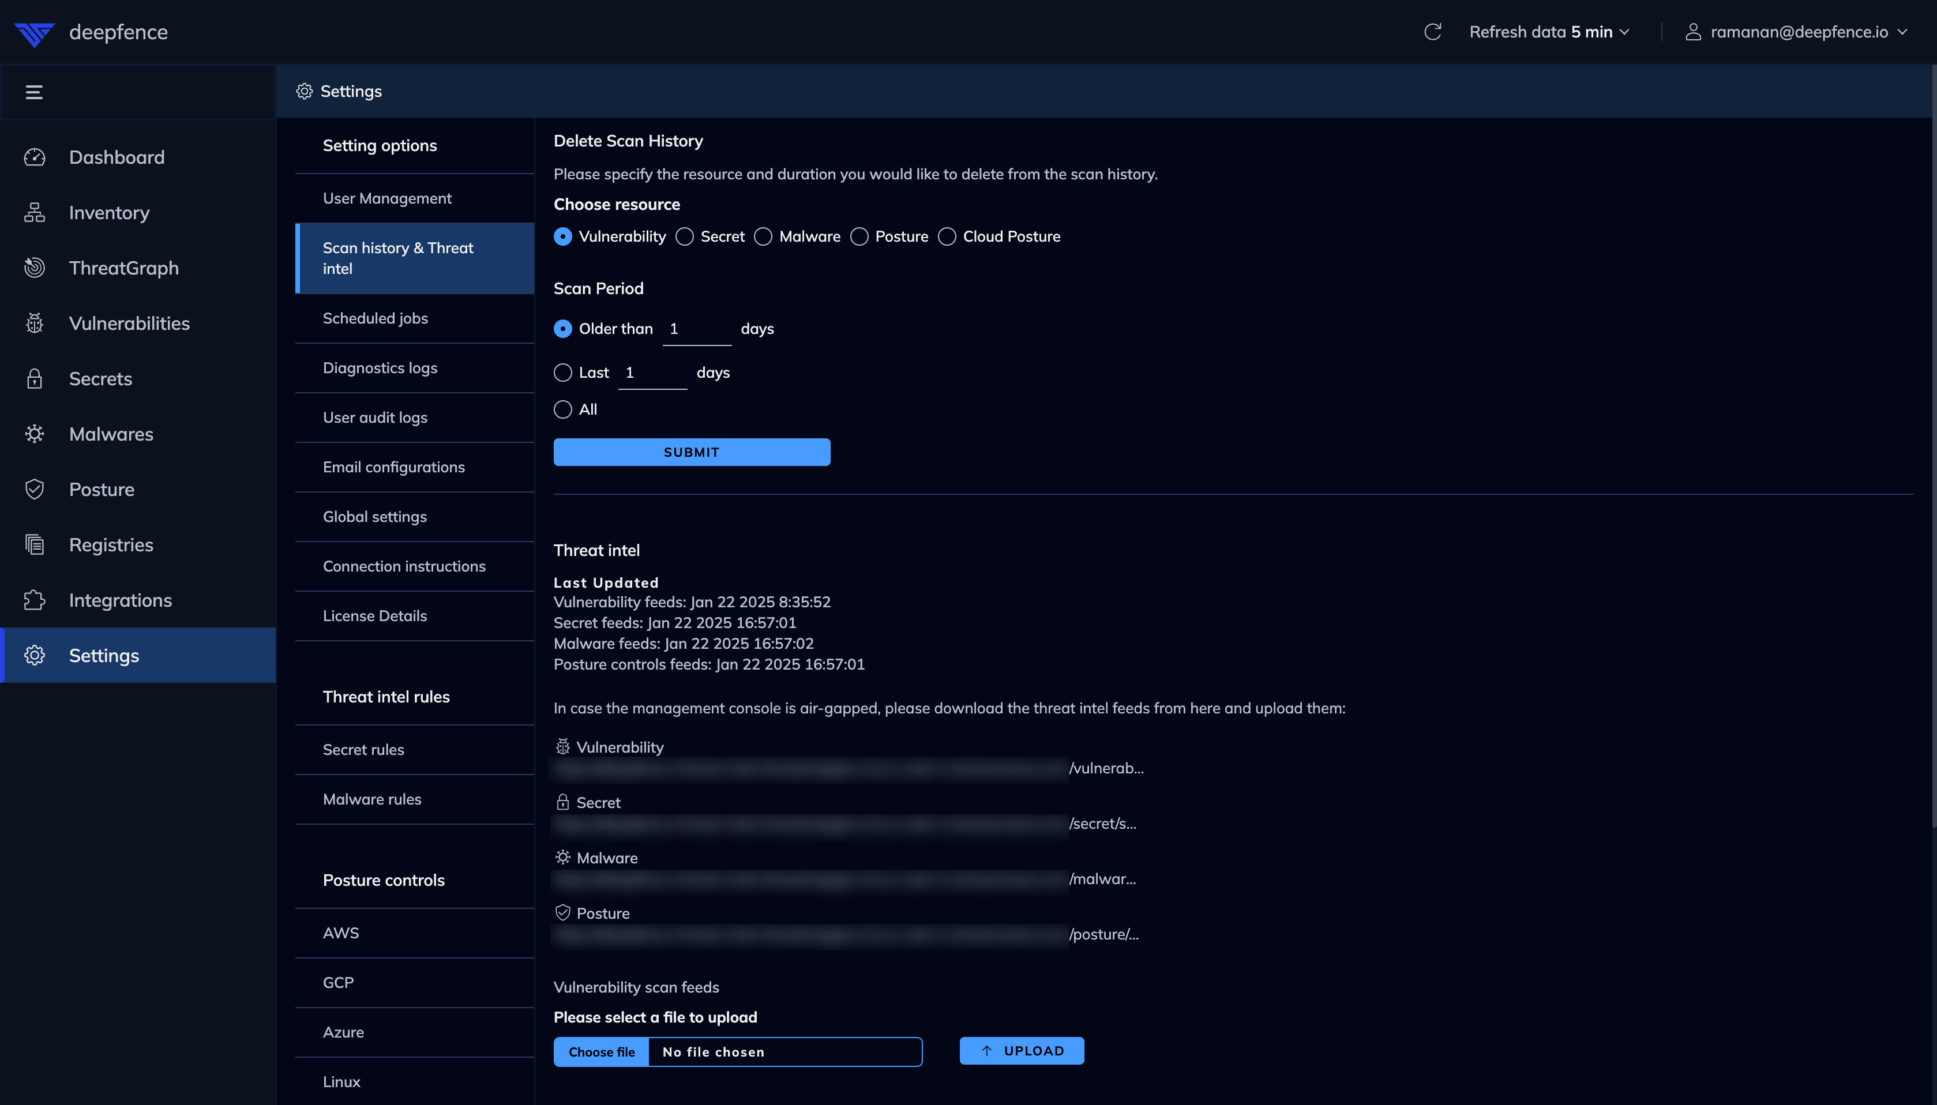The image size is (1937, 1105).
Task: Click the deepfence brand name text
Action: click(118, 32)
